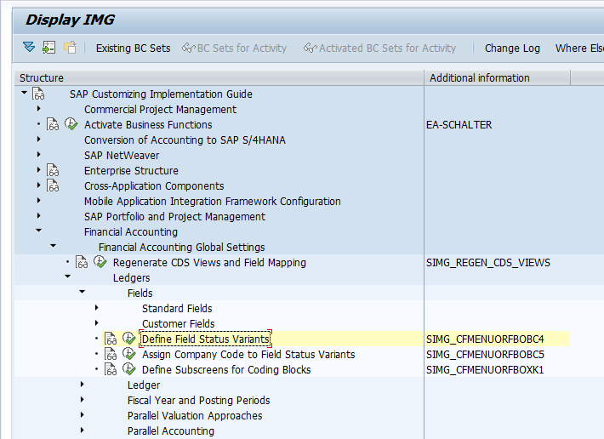Click EA-SCHALTER additional information cell
The image size is (604, 439).
tap(459, 125)
